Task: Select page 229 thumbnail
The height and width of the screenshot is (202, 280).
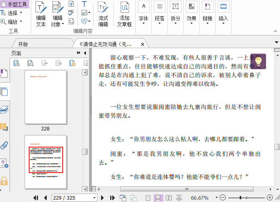Action: tap(46, 162)
